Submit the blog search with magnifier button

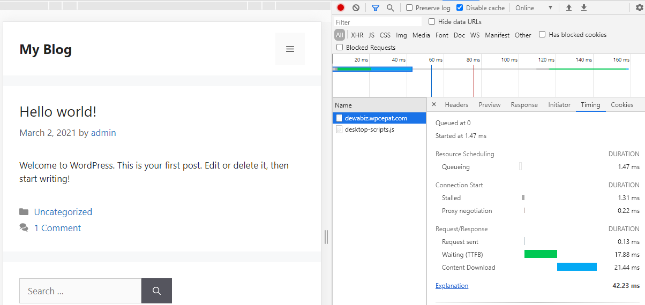pos(156,291)
